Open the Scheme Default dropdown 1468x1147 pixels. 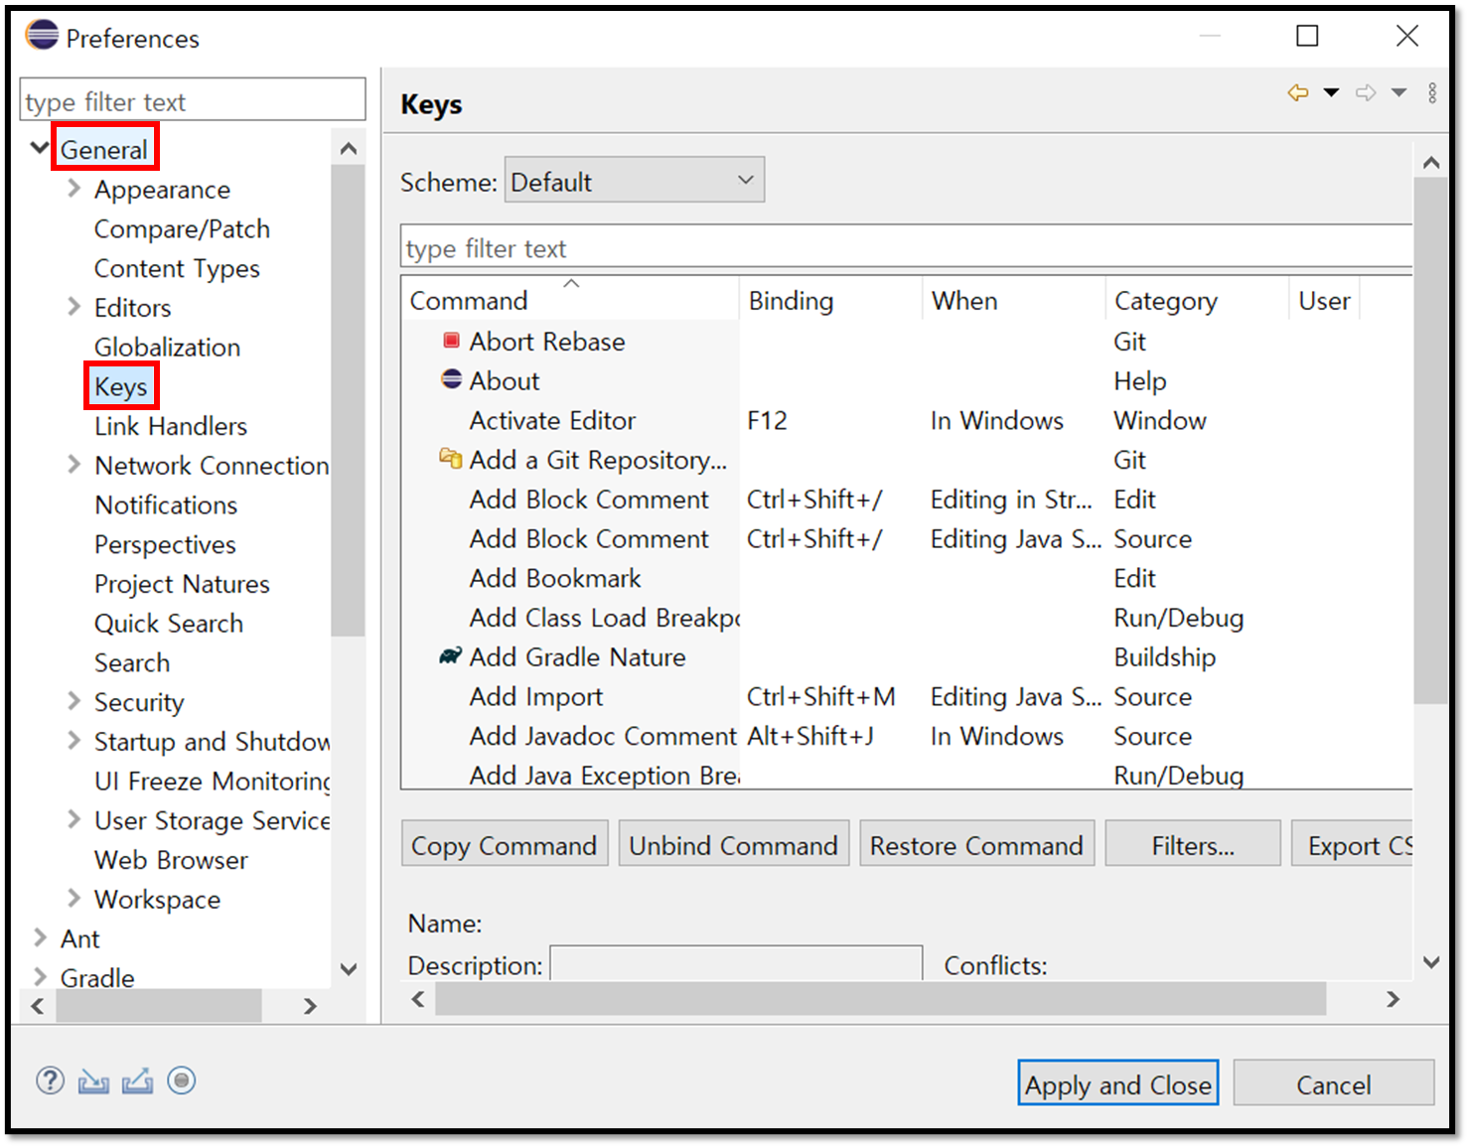pos(635,180)
